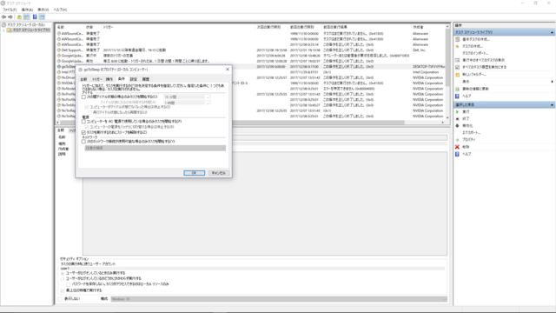Click the 無効化 disable icon

coord(458,125)
